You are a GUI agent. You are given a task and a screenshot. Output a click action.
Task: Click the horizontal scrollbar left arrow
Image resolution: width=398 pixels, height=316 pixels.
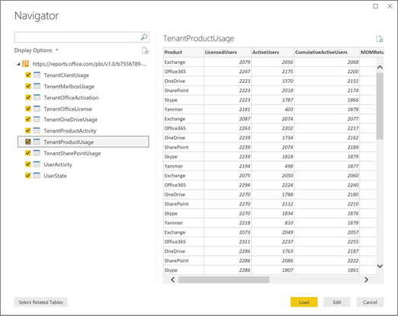(173, 279)
